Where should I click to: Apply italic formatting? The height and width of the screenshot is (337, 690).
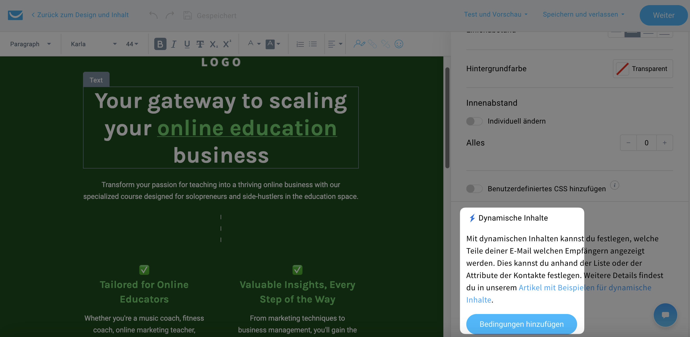click(x=174, y=44)
